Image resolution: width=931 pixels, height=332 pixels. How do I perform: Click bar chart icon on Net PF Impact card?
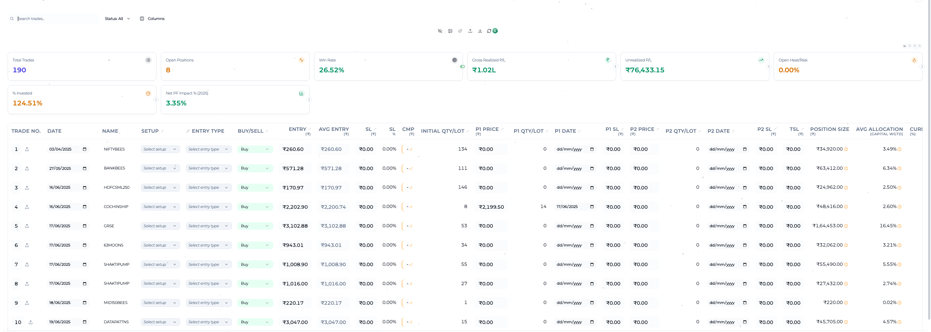pyautogui.click(x=301, y=93)
